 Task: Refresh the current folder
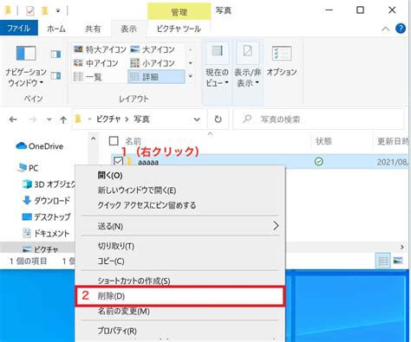tap(218, 119)
